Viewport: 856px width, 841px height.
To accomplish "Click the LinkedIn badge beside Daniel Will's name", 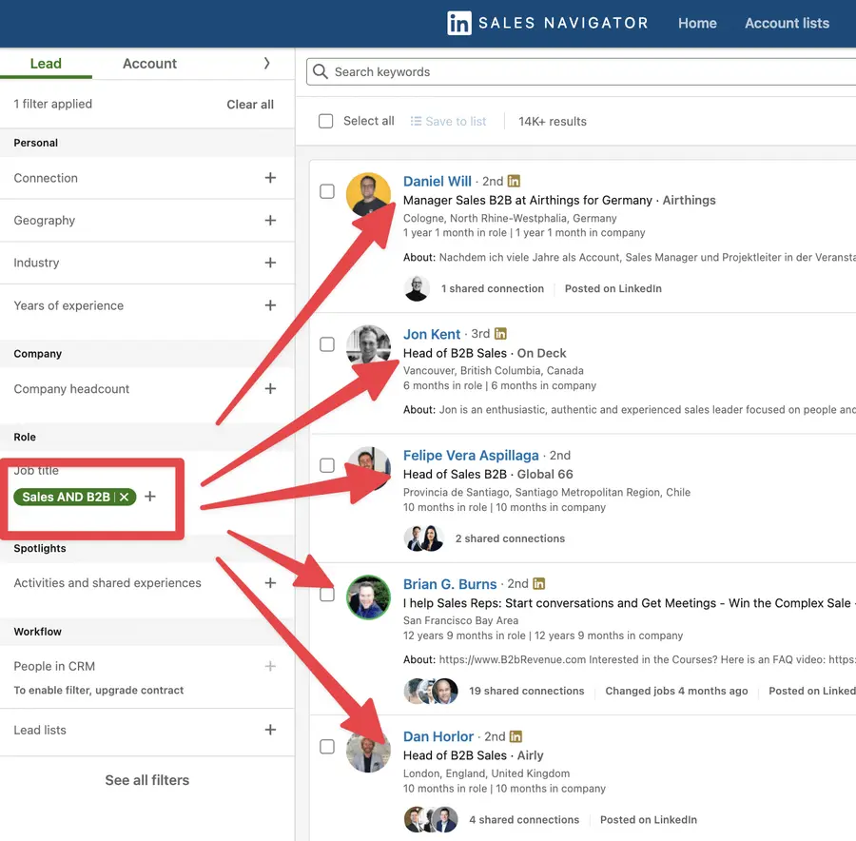I will [x=513, y=181].
